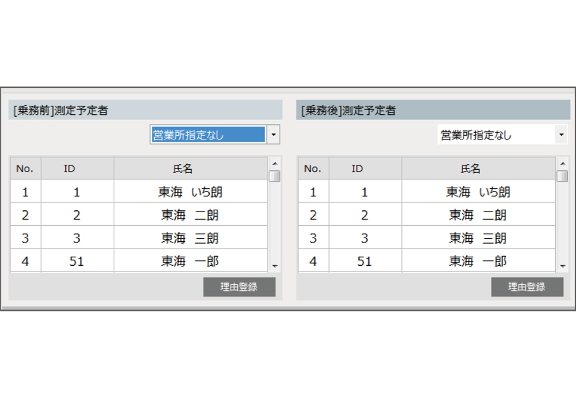Sort 乗務前 table by ID column header
Viewport: 576px width, 398px height.
pyautogui.click(x=77, y=168)
